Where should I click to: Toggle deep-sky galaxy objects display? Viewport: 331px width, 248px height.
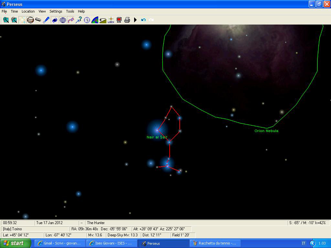(55, 20)
